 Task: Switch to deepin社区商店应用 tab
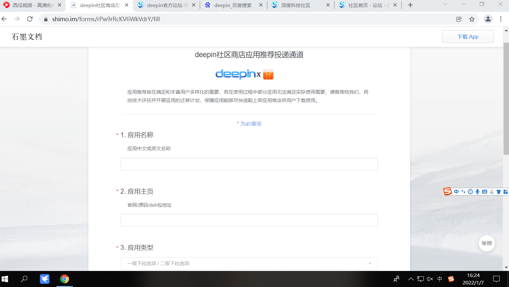click(x=100, y=5)
